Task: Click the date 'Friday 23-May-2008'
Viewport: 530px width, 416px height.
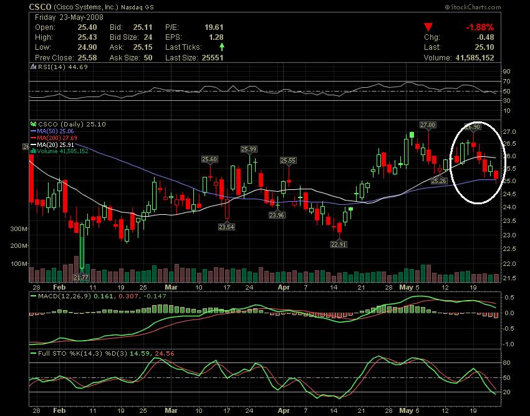Action: point(69,17)
